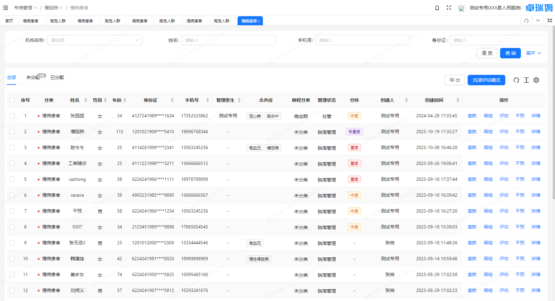Check the row for patient 张园园
Image resolution: width=555 pixels, height=301 pixels.
tap(12, 116)
